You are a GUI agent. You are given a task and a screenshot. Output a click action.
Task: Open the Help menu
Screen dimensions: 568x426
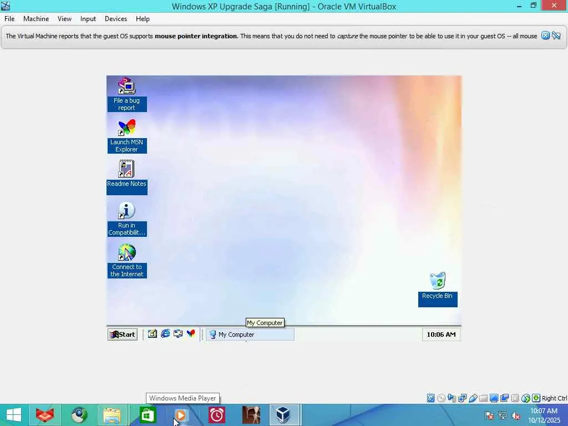pos(143,19)
